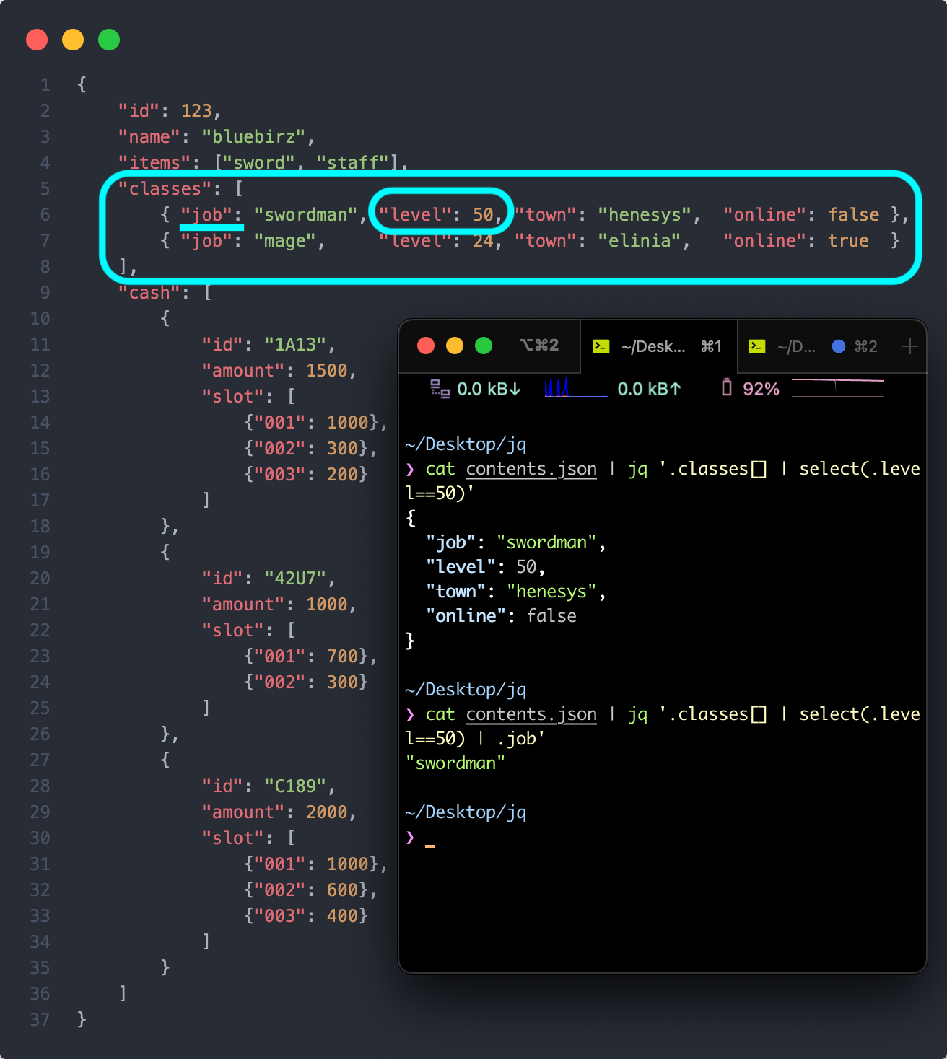
Task: Click the green zoom button on the terminal window
Action: (482, 346)
